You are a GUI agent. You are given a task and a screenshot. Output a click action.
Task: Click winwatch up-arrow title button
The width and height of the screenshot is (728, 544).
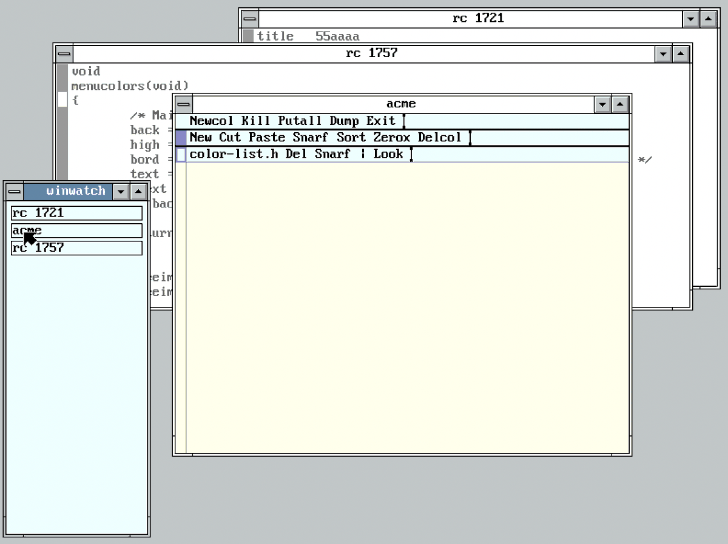point(138,192)
